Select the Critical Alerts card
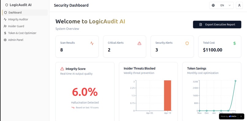The height and width of the screenshot is (121, 247). 125,46
